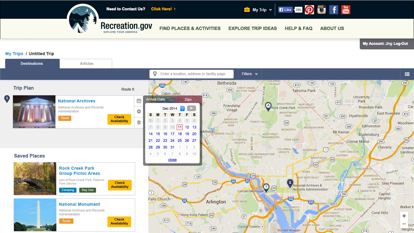Check Availability for National Archives
Viewport: 414px width, 233px height.
click(x=119, y=119)
